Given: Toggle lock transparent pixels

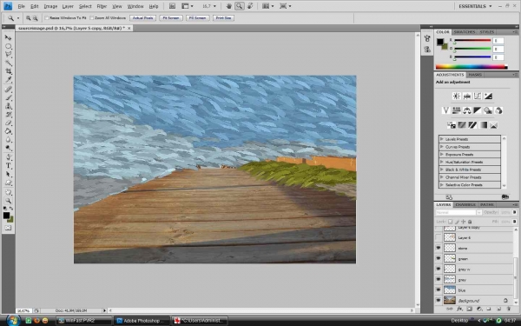Looking at the screenshot, I should point(450,222).
